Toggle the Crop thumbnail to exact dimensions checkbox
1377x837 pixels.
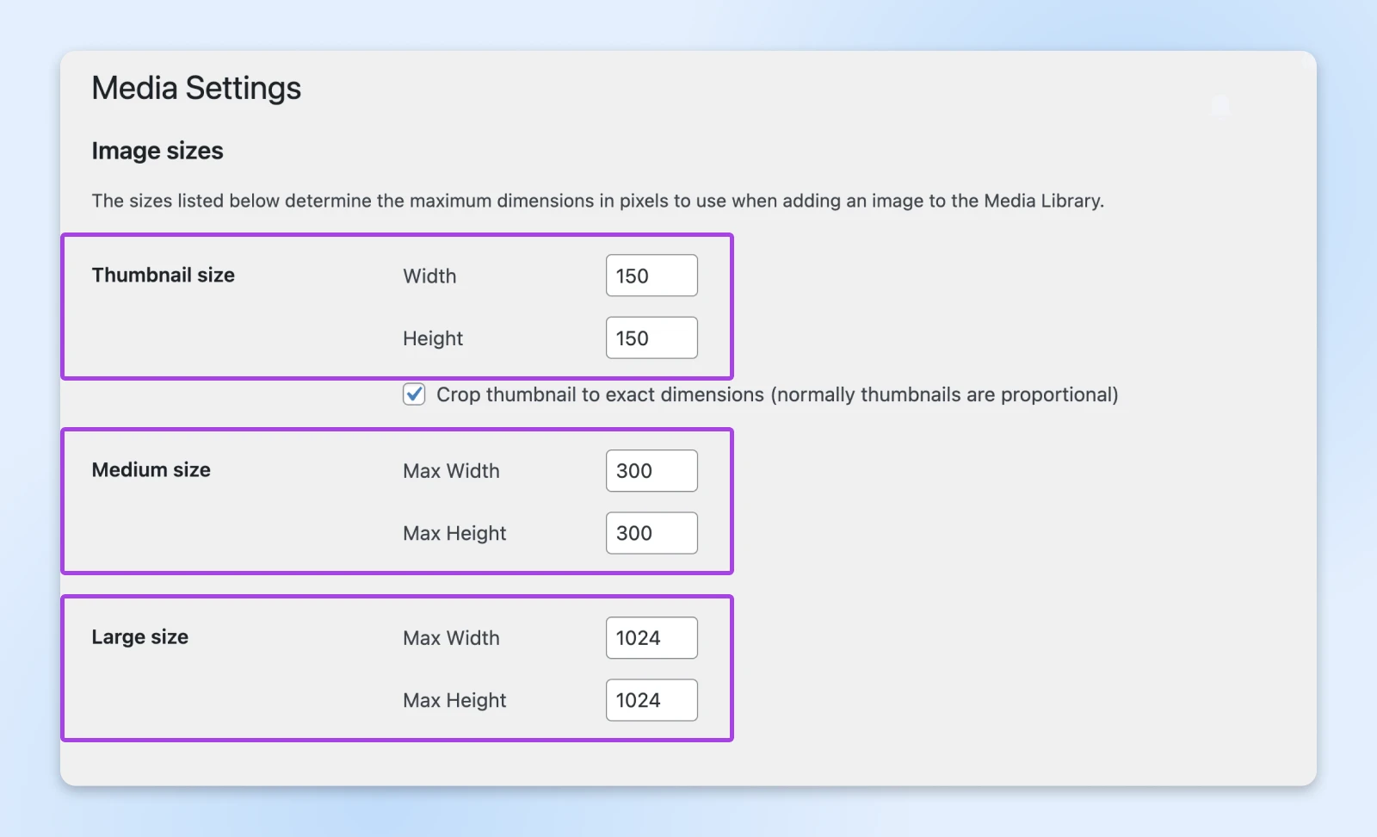pyautogui.click(x=414, y=394)
